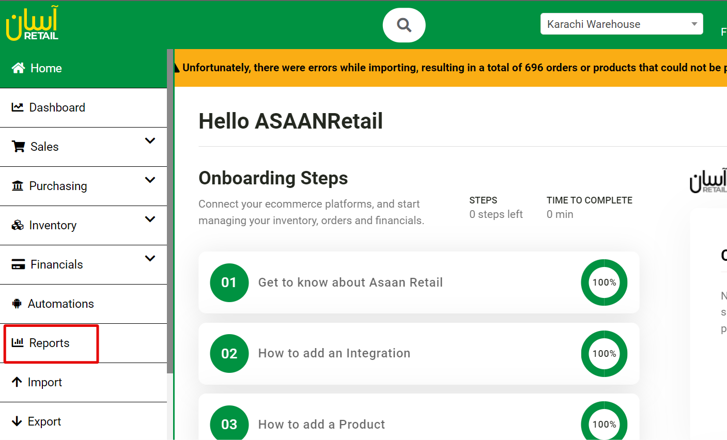This screenshot has height=440, width=727.
Task: Open 'How to add a Product' step
Action: (419, 417)
